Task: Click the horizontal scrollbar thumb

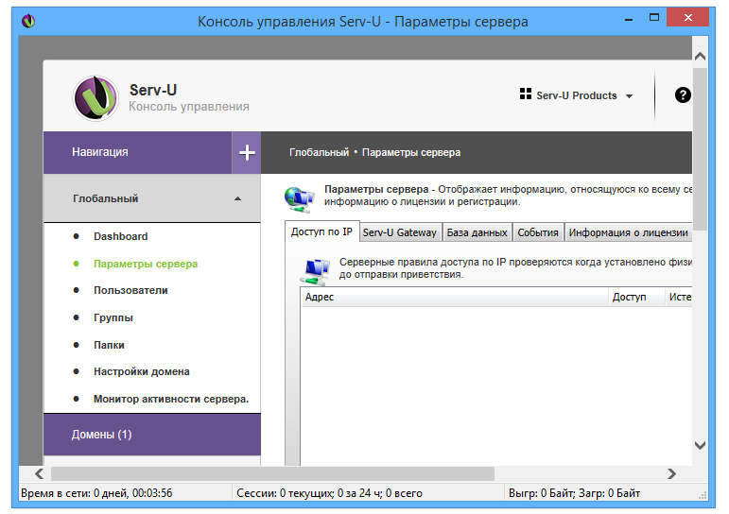Action: point(272,474)
